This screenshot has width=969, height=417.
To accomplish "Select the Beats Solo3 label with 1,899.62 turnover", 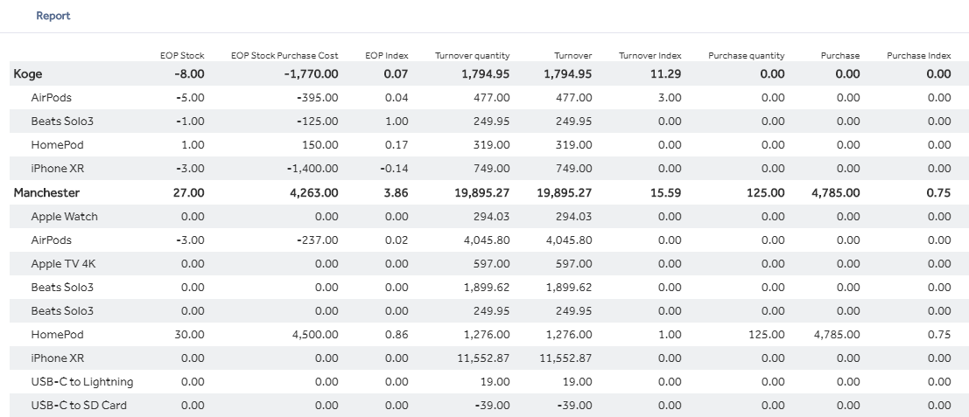I will 62,288.
